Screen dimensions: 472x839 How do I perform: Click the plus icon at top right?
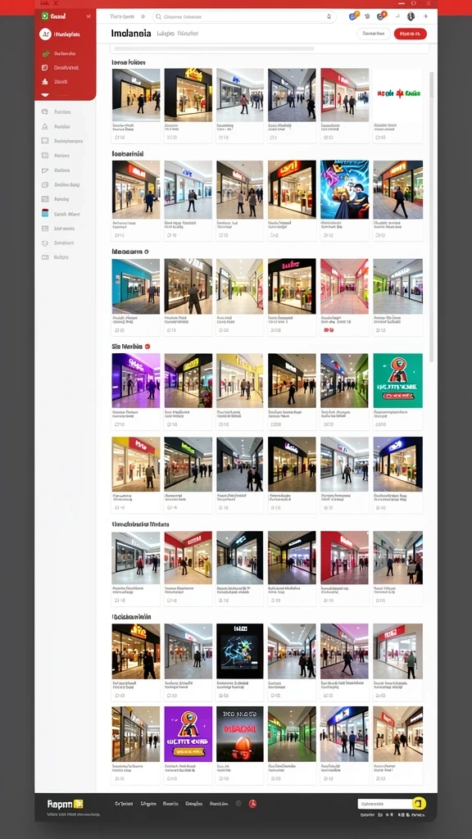click(x=426, y=16)
